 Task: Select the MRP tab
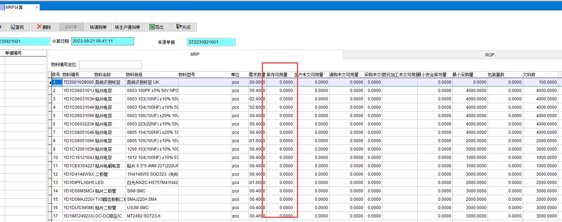click(195, 54)
